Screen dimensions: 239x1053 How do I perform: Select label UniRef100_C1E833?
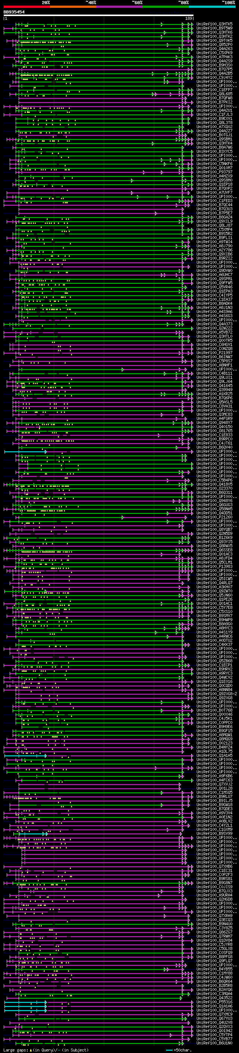click(214, 435)
